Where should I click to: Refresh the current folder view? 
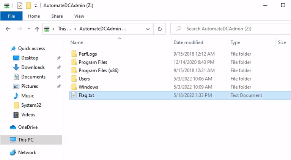pyautogui.click(x=159, y=29)
